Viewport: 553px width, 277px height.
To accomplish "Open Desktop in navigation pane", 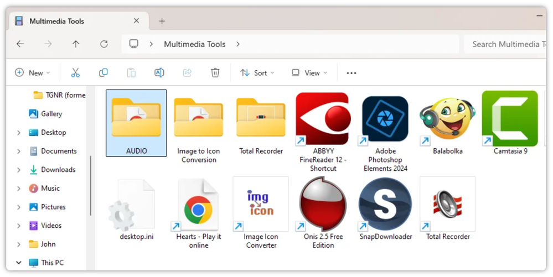I will 48,133.
